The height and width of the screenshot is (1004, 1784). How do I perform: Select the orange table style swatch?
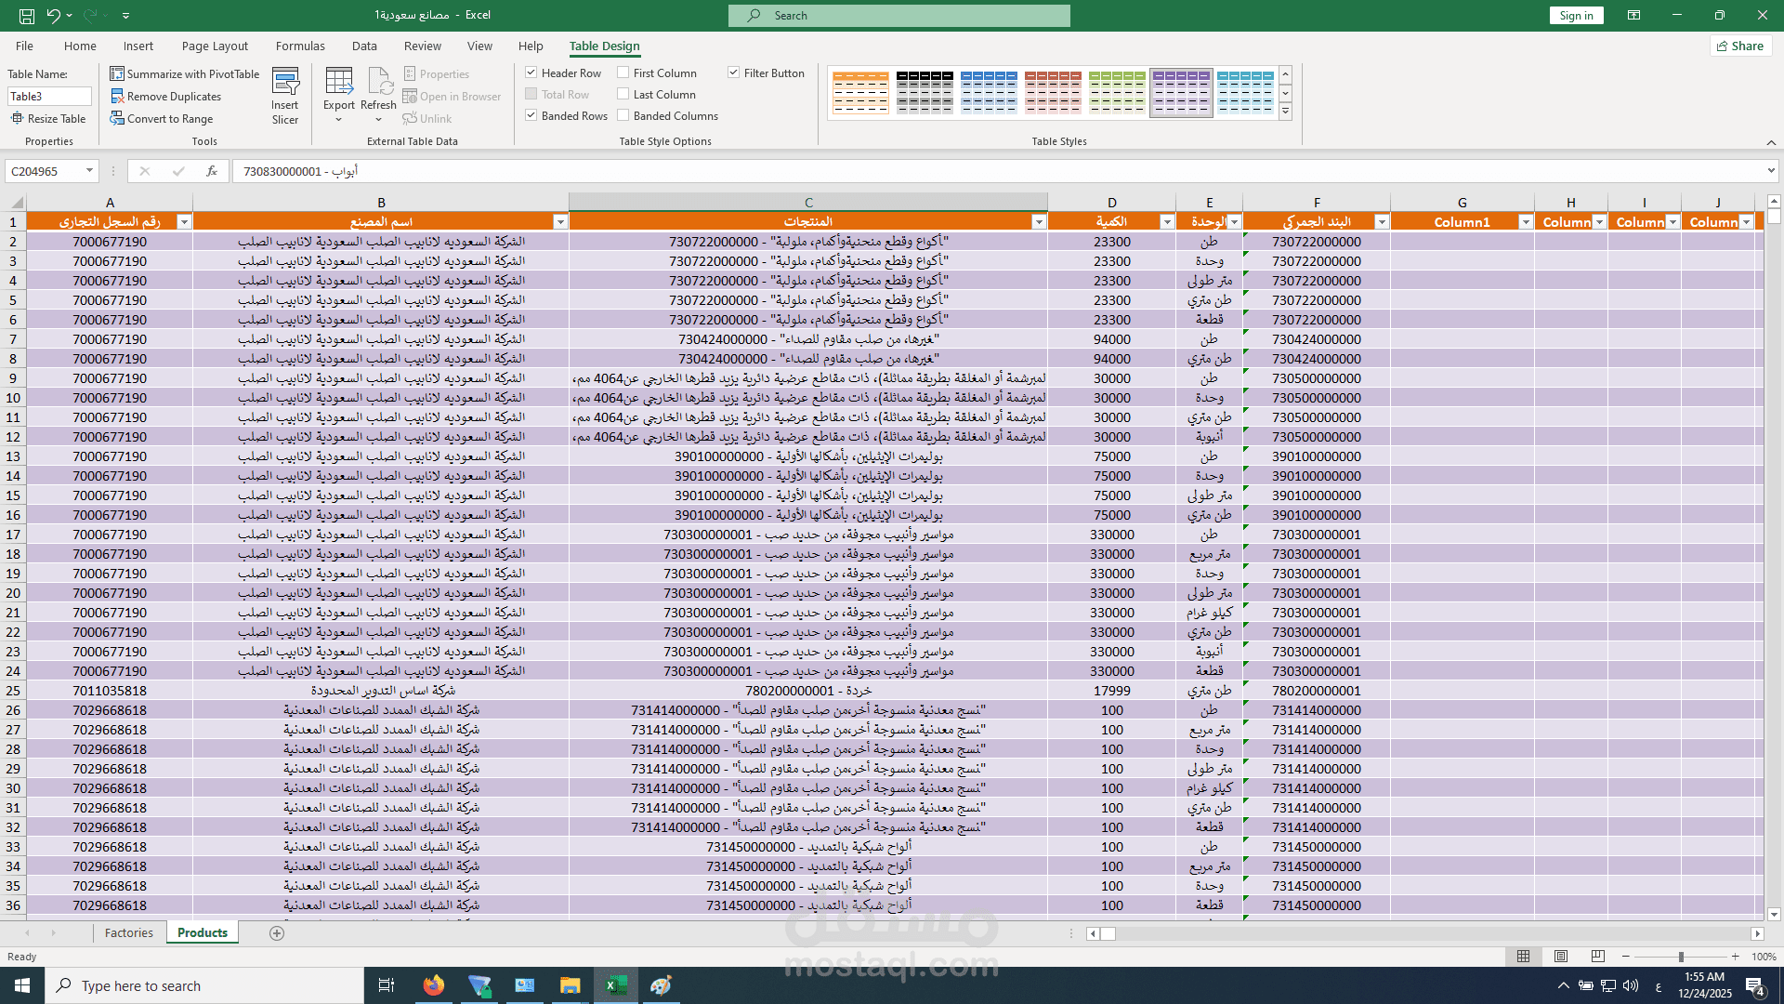tap(860, 92)
